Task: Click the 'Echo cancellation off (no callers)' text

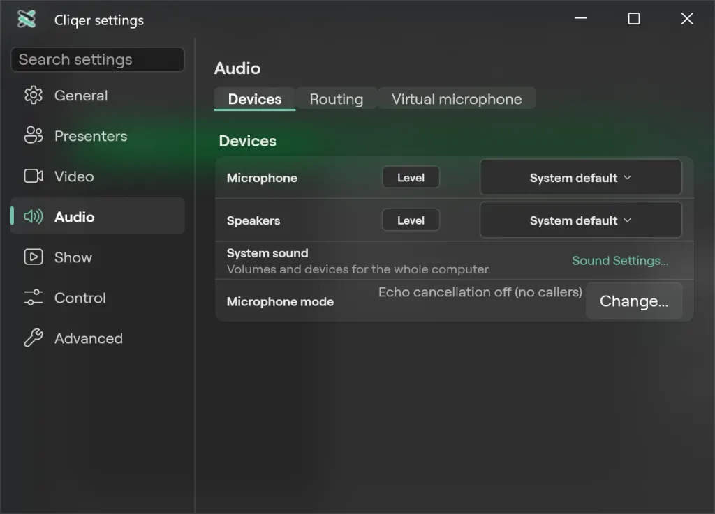Action: 480,292
